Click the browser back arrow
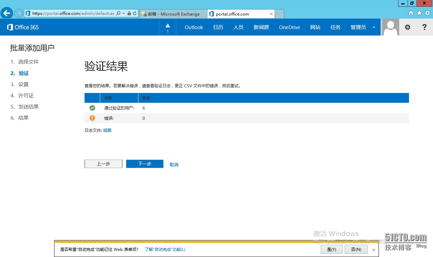This screenshot has width=433, height=257. pyautogui.click(x=6, y=13)
